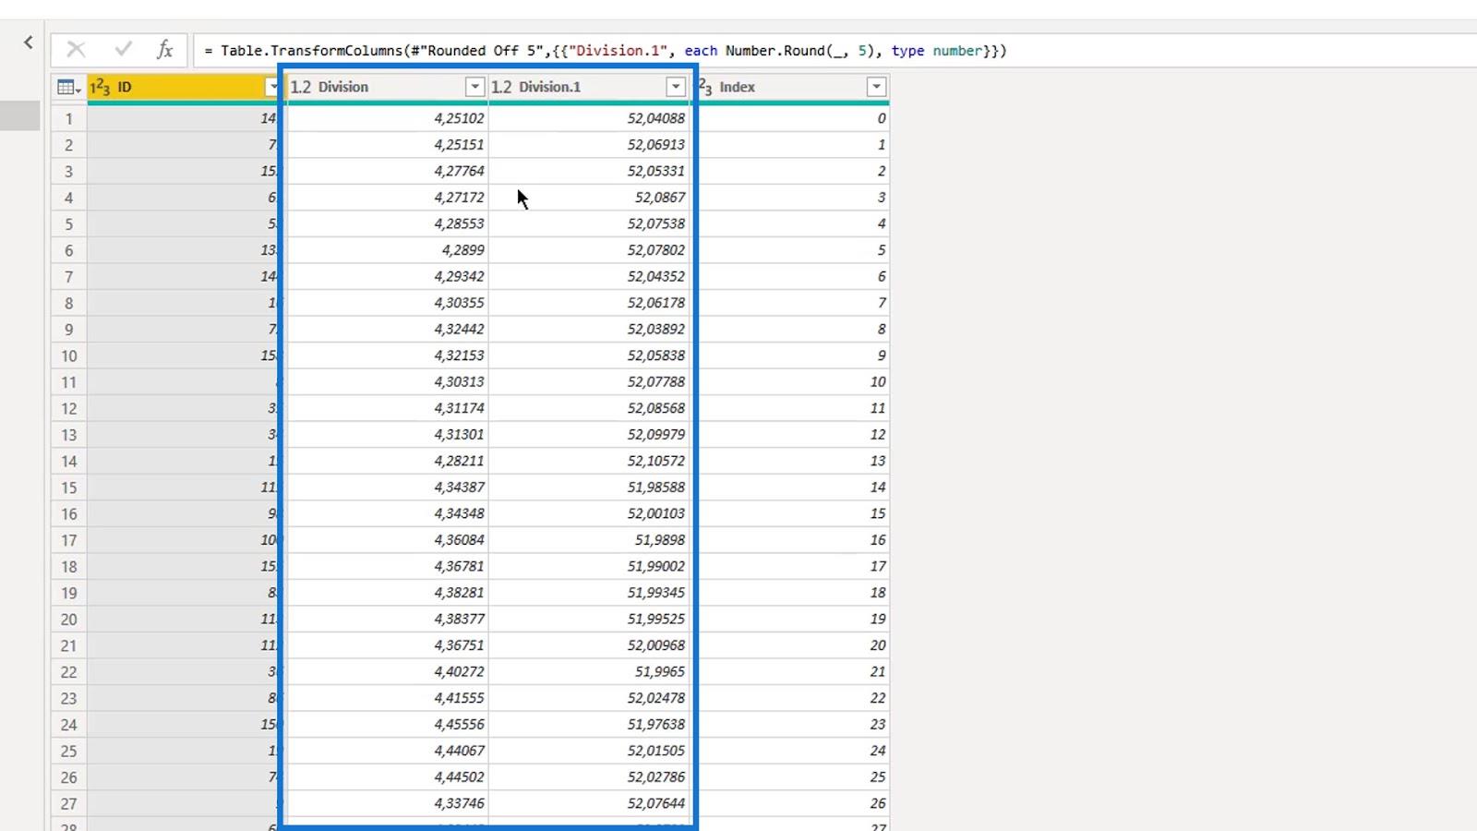Image resolution: width=1477 pixels, height=831 pixels.
Task: Click Division.1 cell 52,05331
Action: click(589, 171)
